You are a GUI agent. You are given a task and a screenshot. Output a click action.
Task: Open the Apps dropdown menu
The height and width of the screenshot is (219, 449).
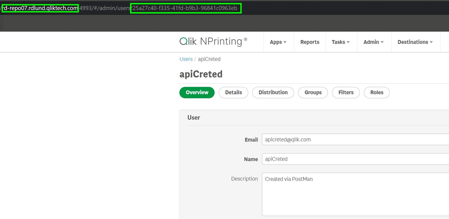click(278, 42)
